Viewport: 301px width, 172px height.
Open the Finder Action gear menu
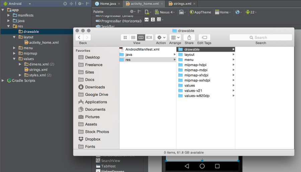pyautogui.click(x=161, y=37)
